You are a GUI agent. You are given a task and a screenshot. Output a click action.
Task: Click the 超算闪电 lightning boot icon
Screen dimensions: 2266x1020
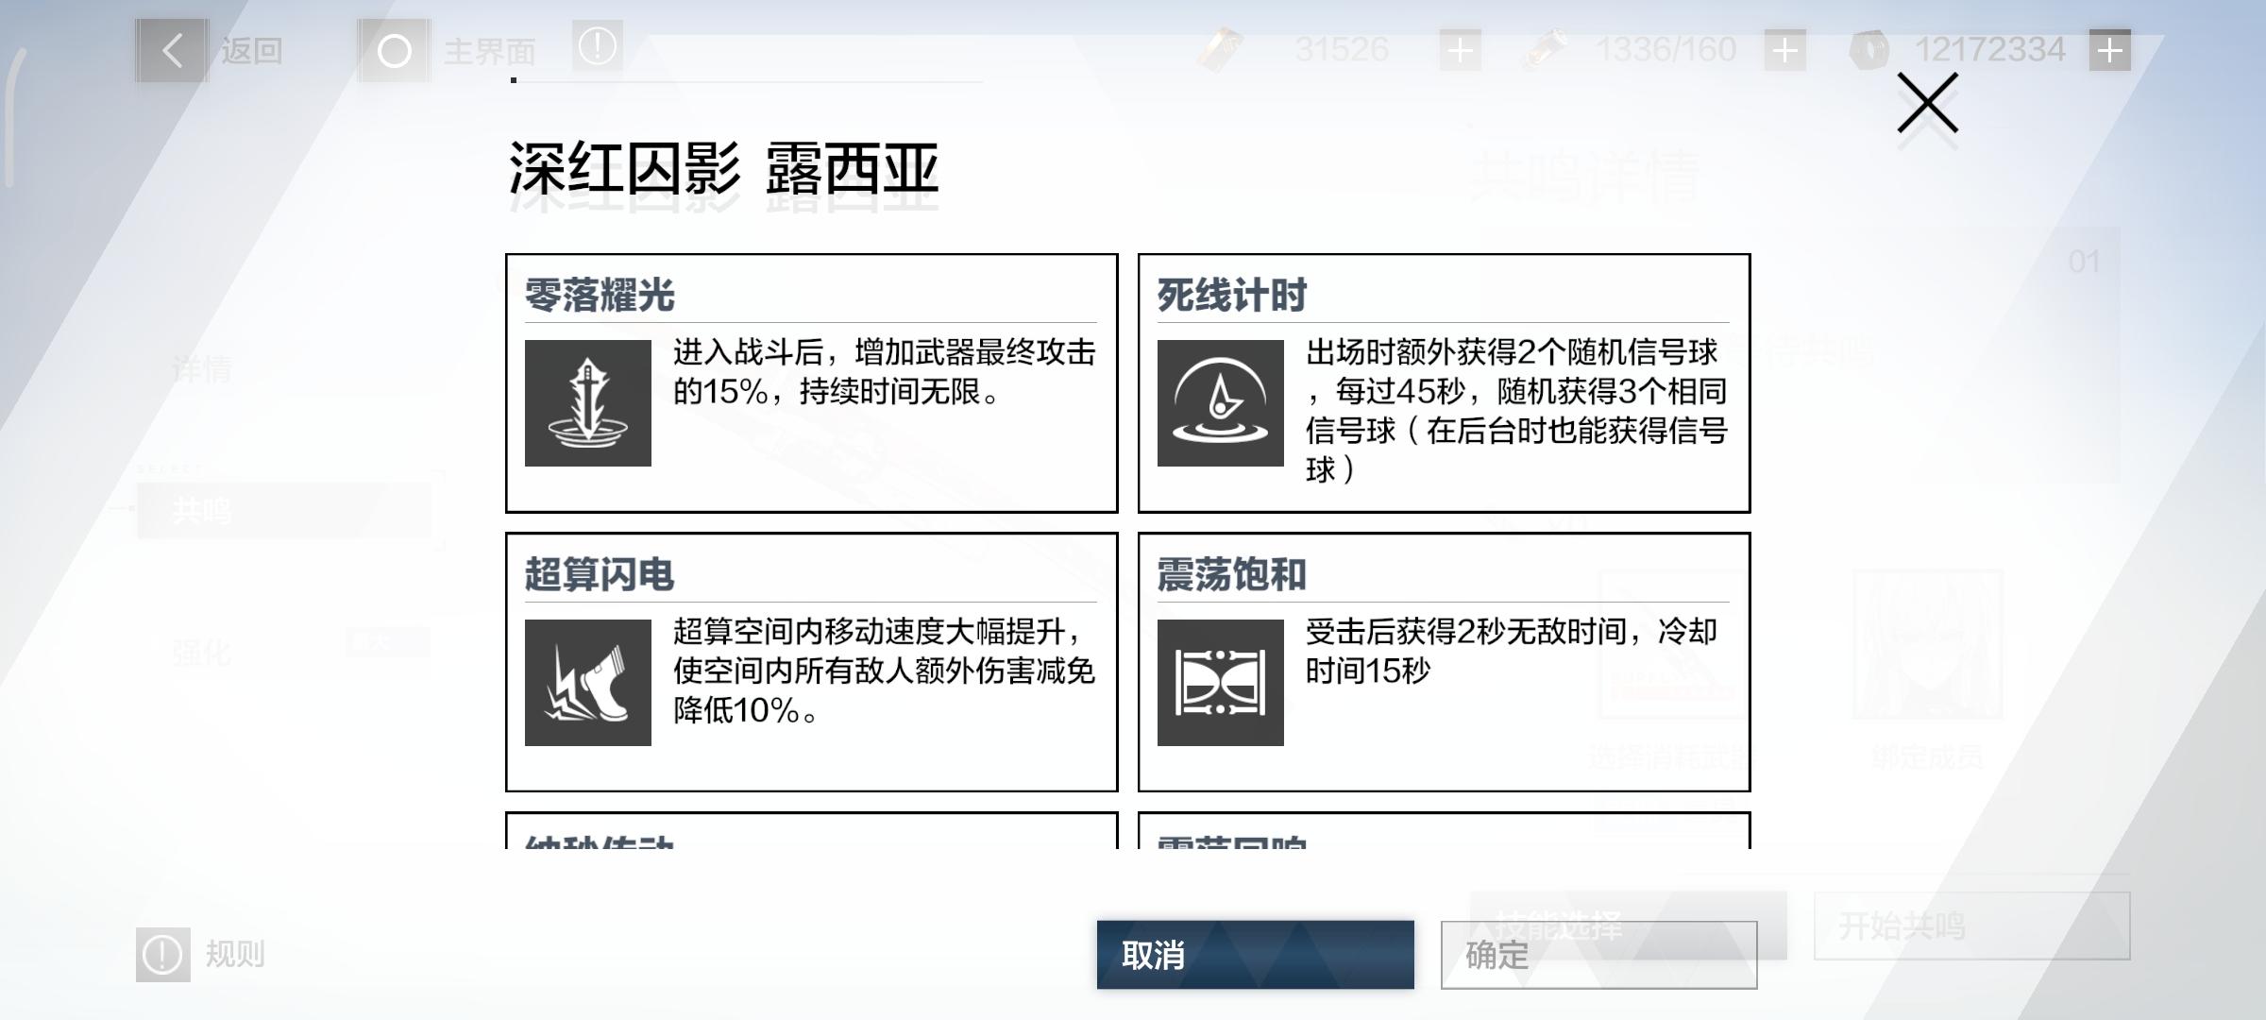pyautogui.click(x=587, y=683)
